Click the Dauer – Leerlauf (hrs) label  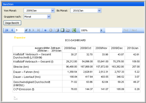(27, 77)
